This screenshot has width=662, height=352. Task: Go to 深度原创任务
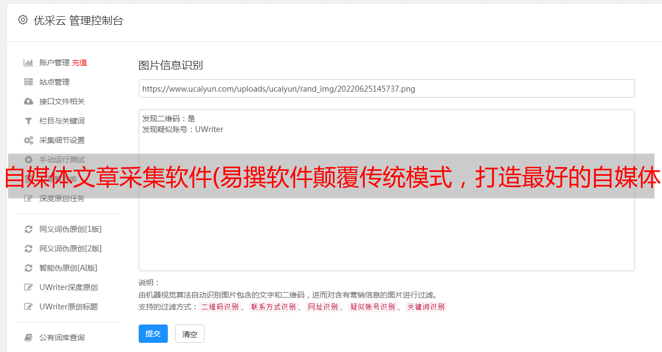click(x=62, y=198)
